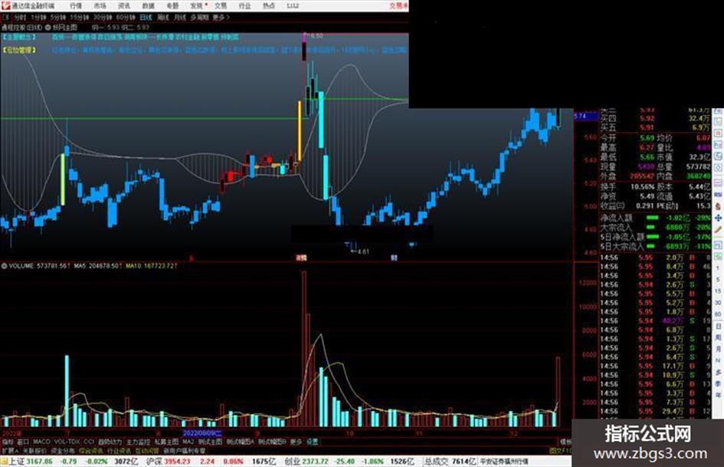Select the 主力监控 indicator tab
Image resolution: width=724 pixels, height=467 pixels.
click(x=138, y=442)
